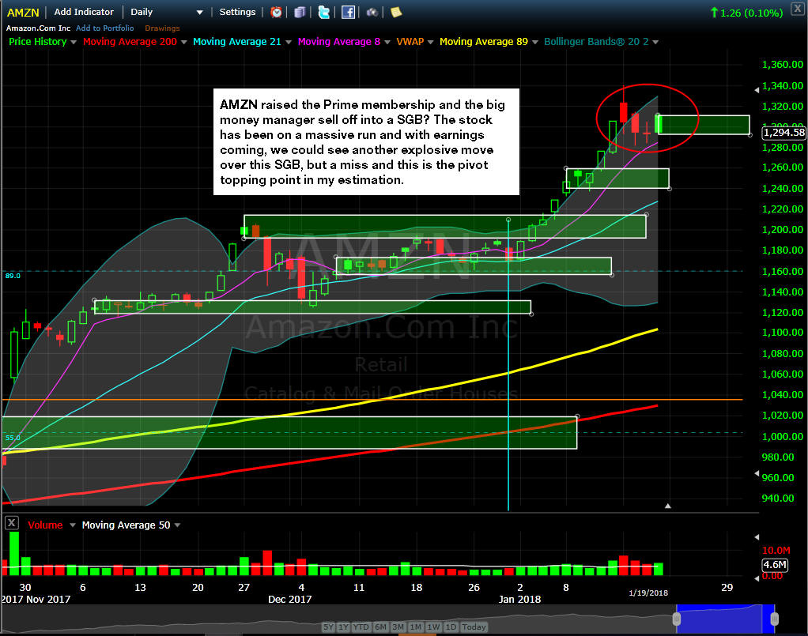Select the 3M range button
The width and height of the screenshot is (808, 636).
point(398,627)
